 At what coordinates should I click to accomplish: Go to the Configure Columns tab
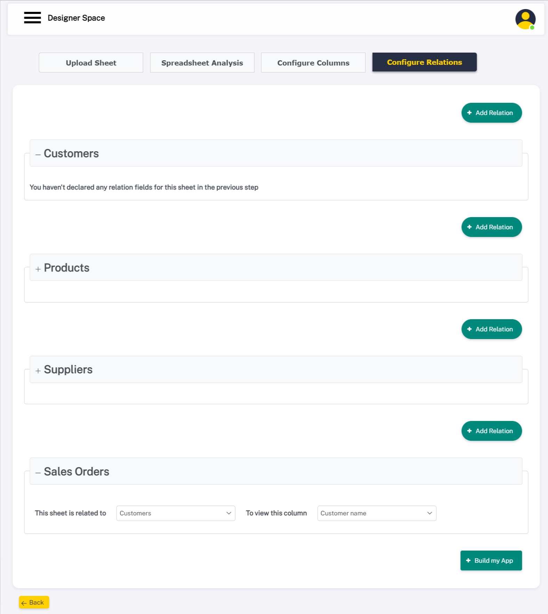(313, 63)
